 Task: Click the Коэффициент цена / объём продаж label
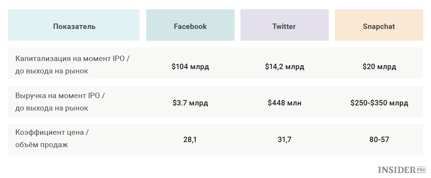click(52, 138)
